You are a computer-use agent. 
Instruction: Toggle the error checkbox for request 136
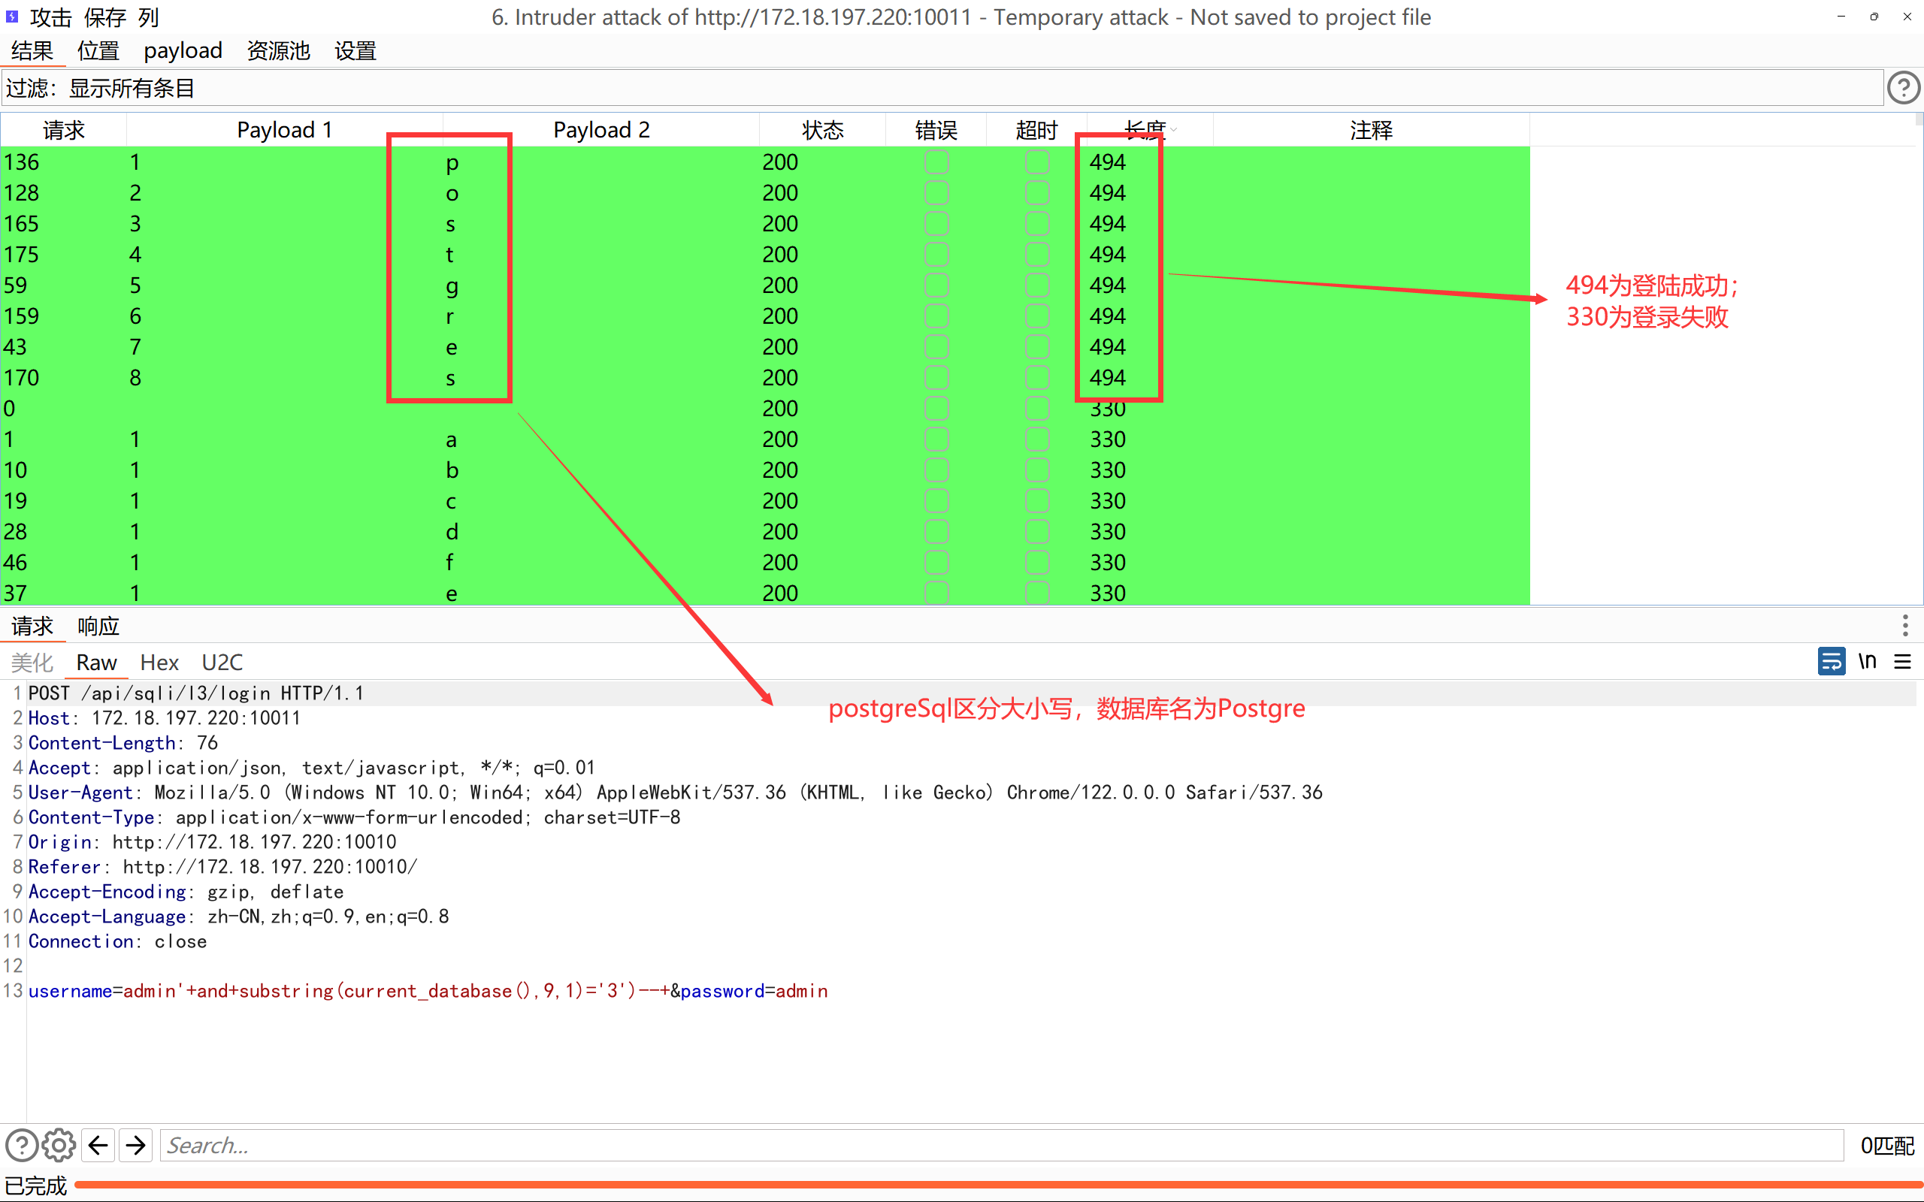936,162
